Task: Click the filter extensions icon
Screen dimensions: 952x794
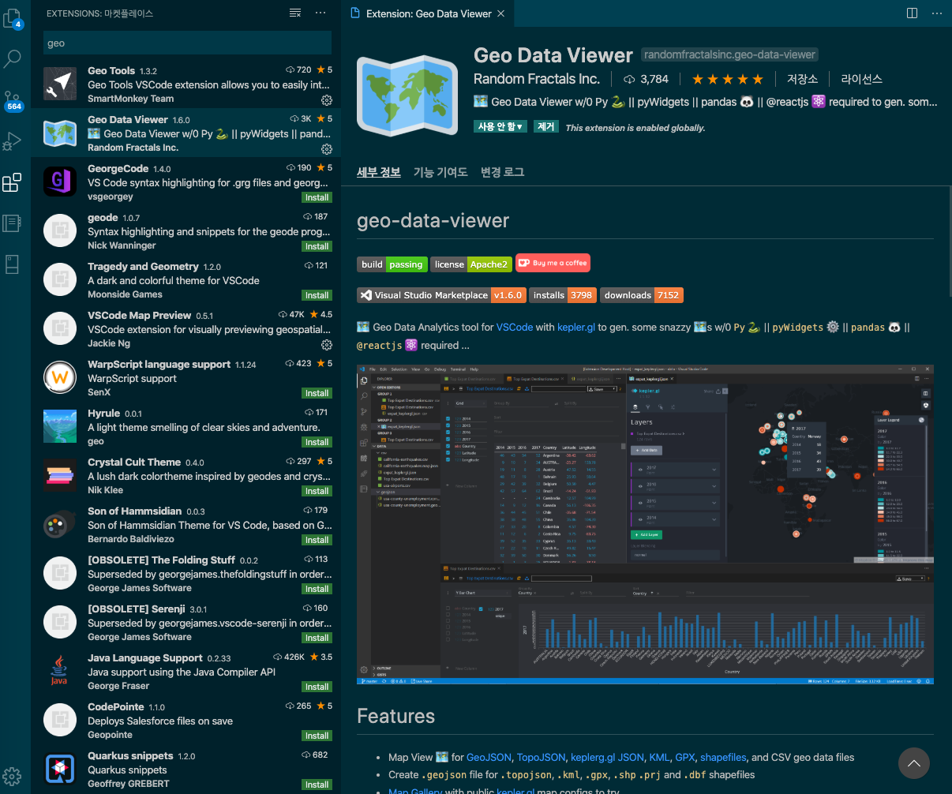Action: point(295,13)
